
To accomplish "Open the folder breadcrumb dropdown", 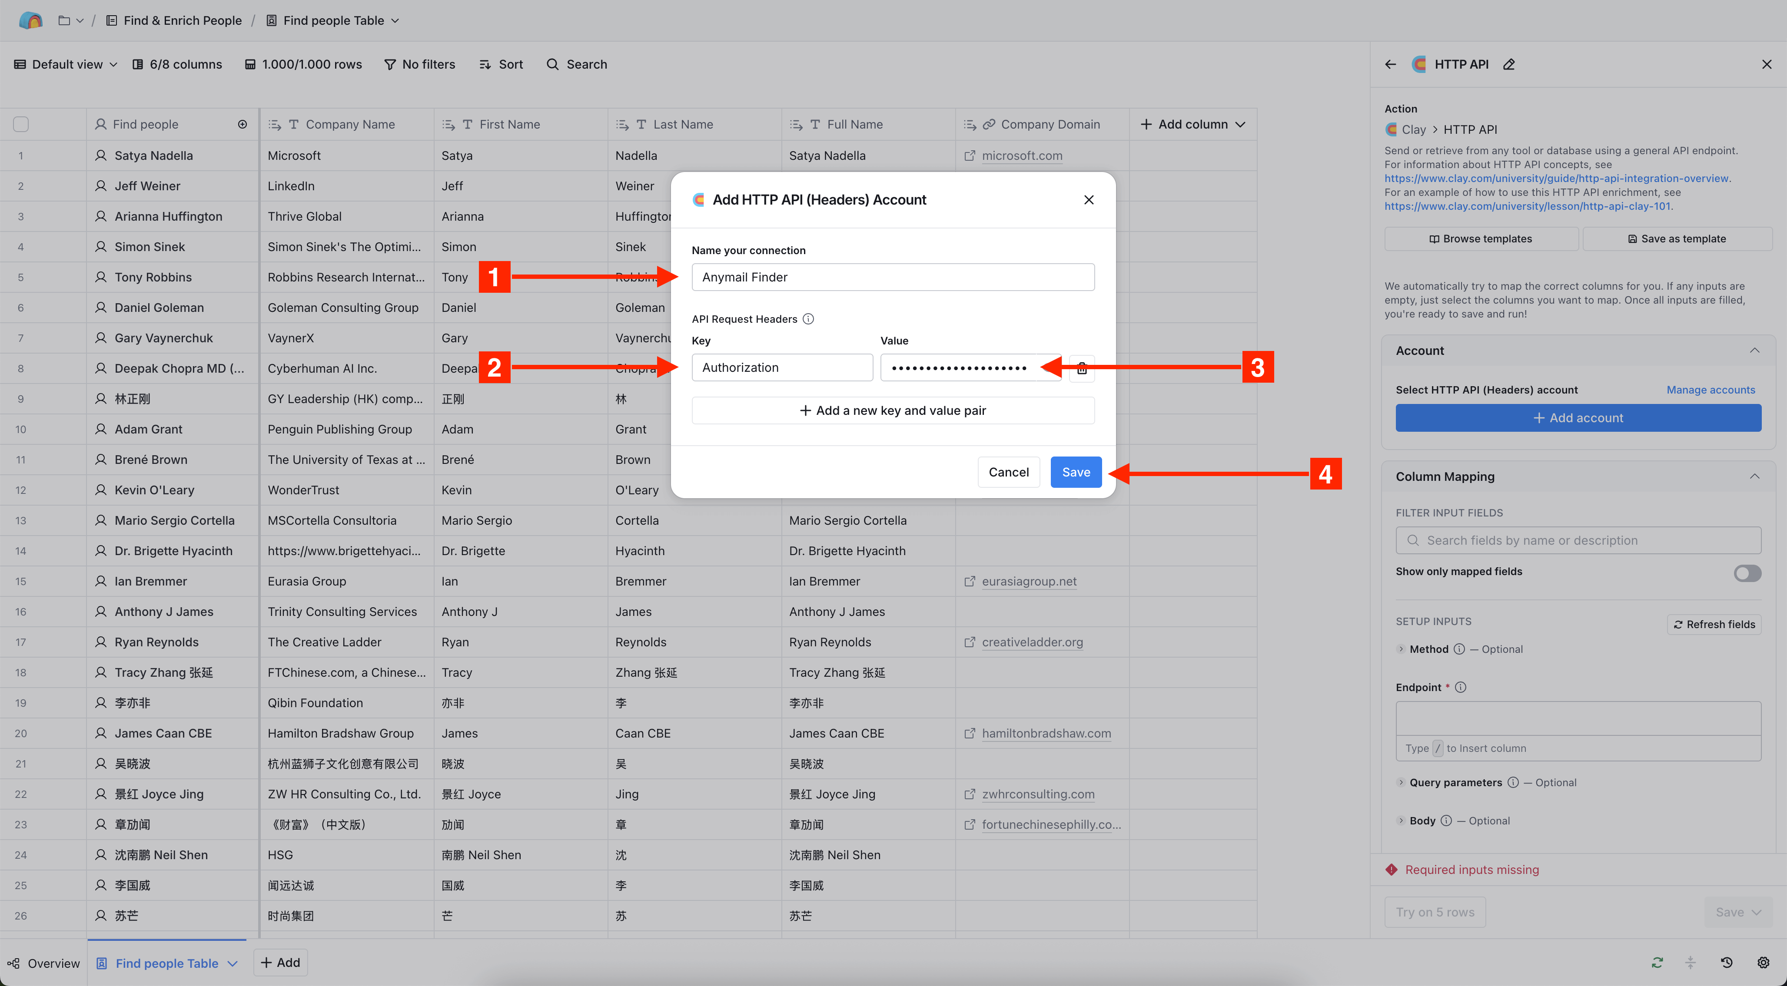I will click(x=71, y=21).
